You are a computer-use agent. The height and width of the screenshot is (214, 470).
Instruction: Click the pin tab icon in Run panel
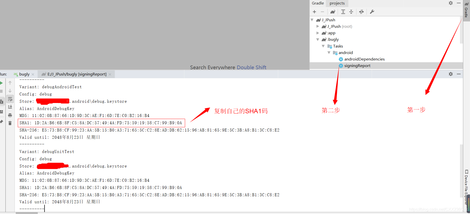(2, 121)
